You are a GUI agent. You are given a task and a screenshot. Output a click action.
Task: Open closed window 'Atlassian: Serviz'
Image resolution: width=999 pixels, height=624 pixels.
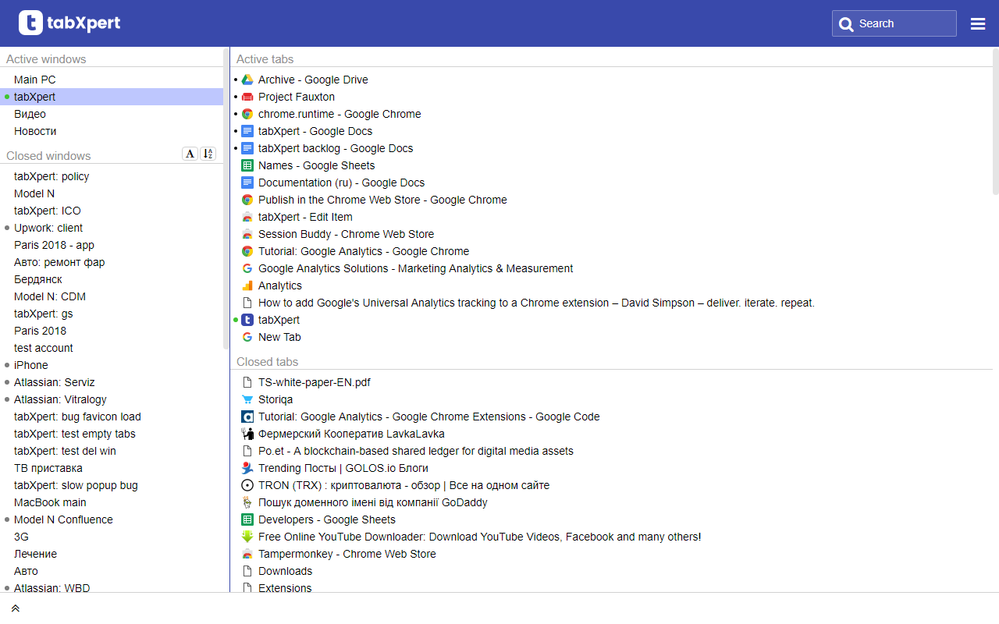coord(112,382)
